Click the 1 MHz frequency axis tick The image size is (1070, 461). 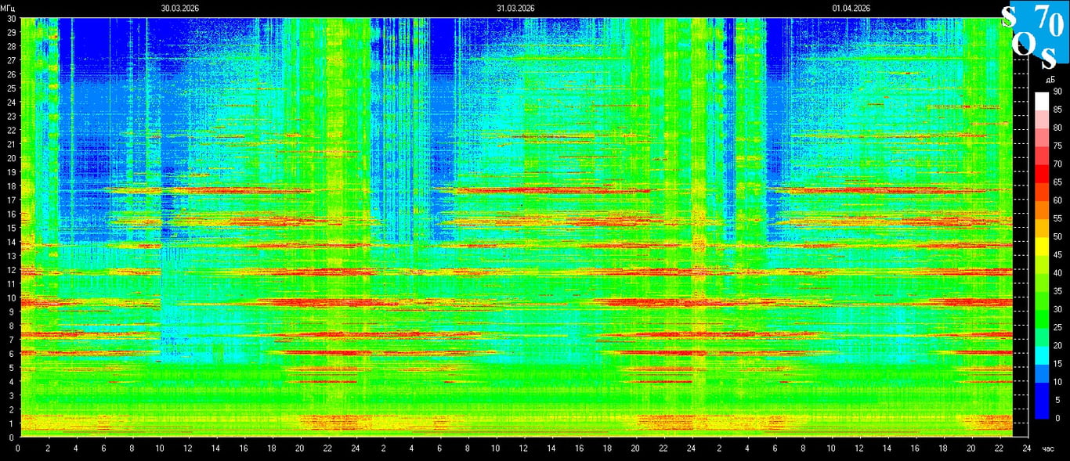[x=11, y=423]
